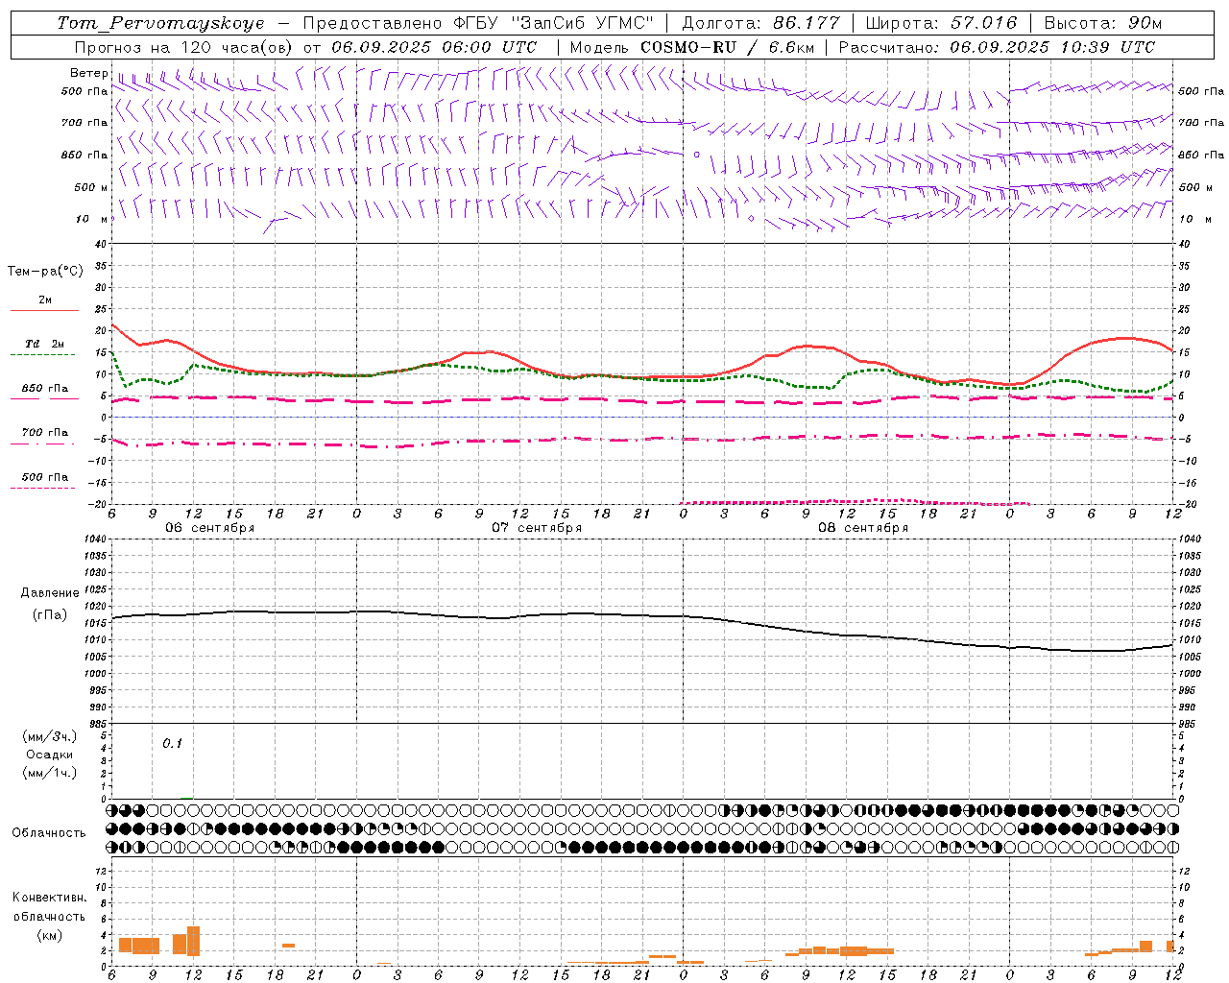
Task: Click the forecast start 06.09.2025 06:00 UTC
Action: (x=434, y=47)
